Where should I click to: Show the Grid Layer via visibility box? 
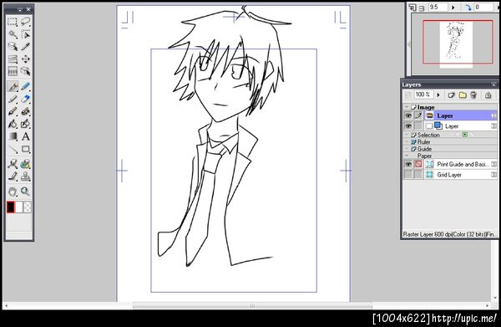coord(408,175)
